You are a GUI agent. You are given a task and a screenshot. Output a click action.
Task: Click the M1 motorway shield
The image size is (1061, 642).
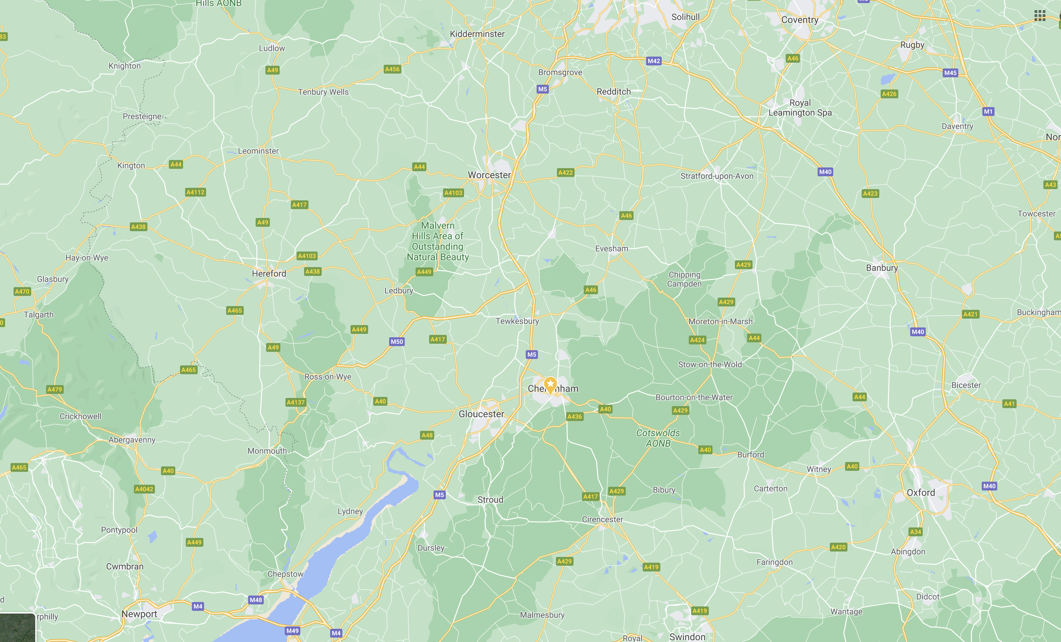[x=988, y=112]
